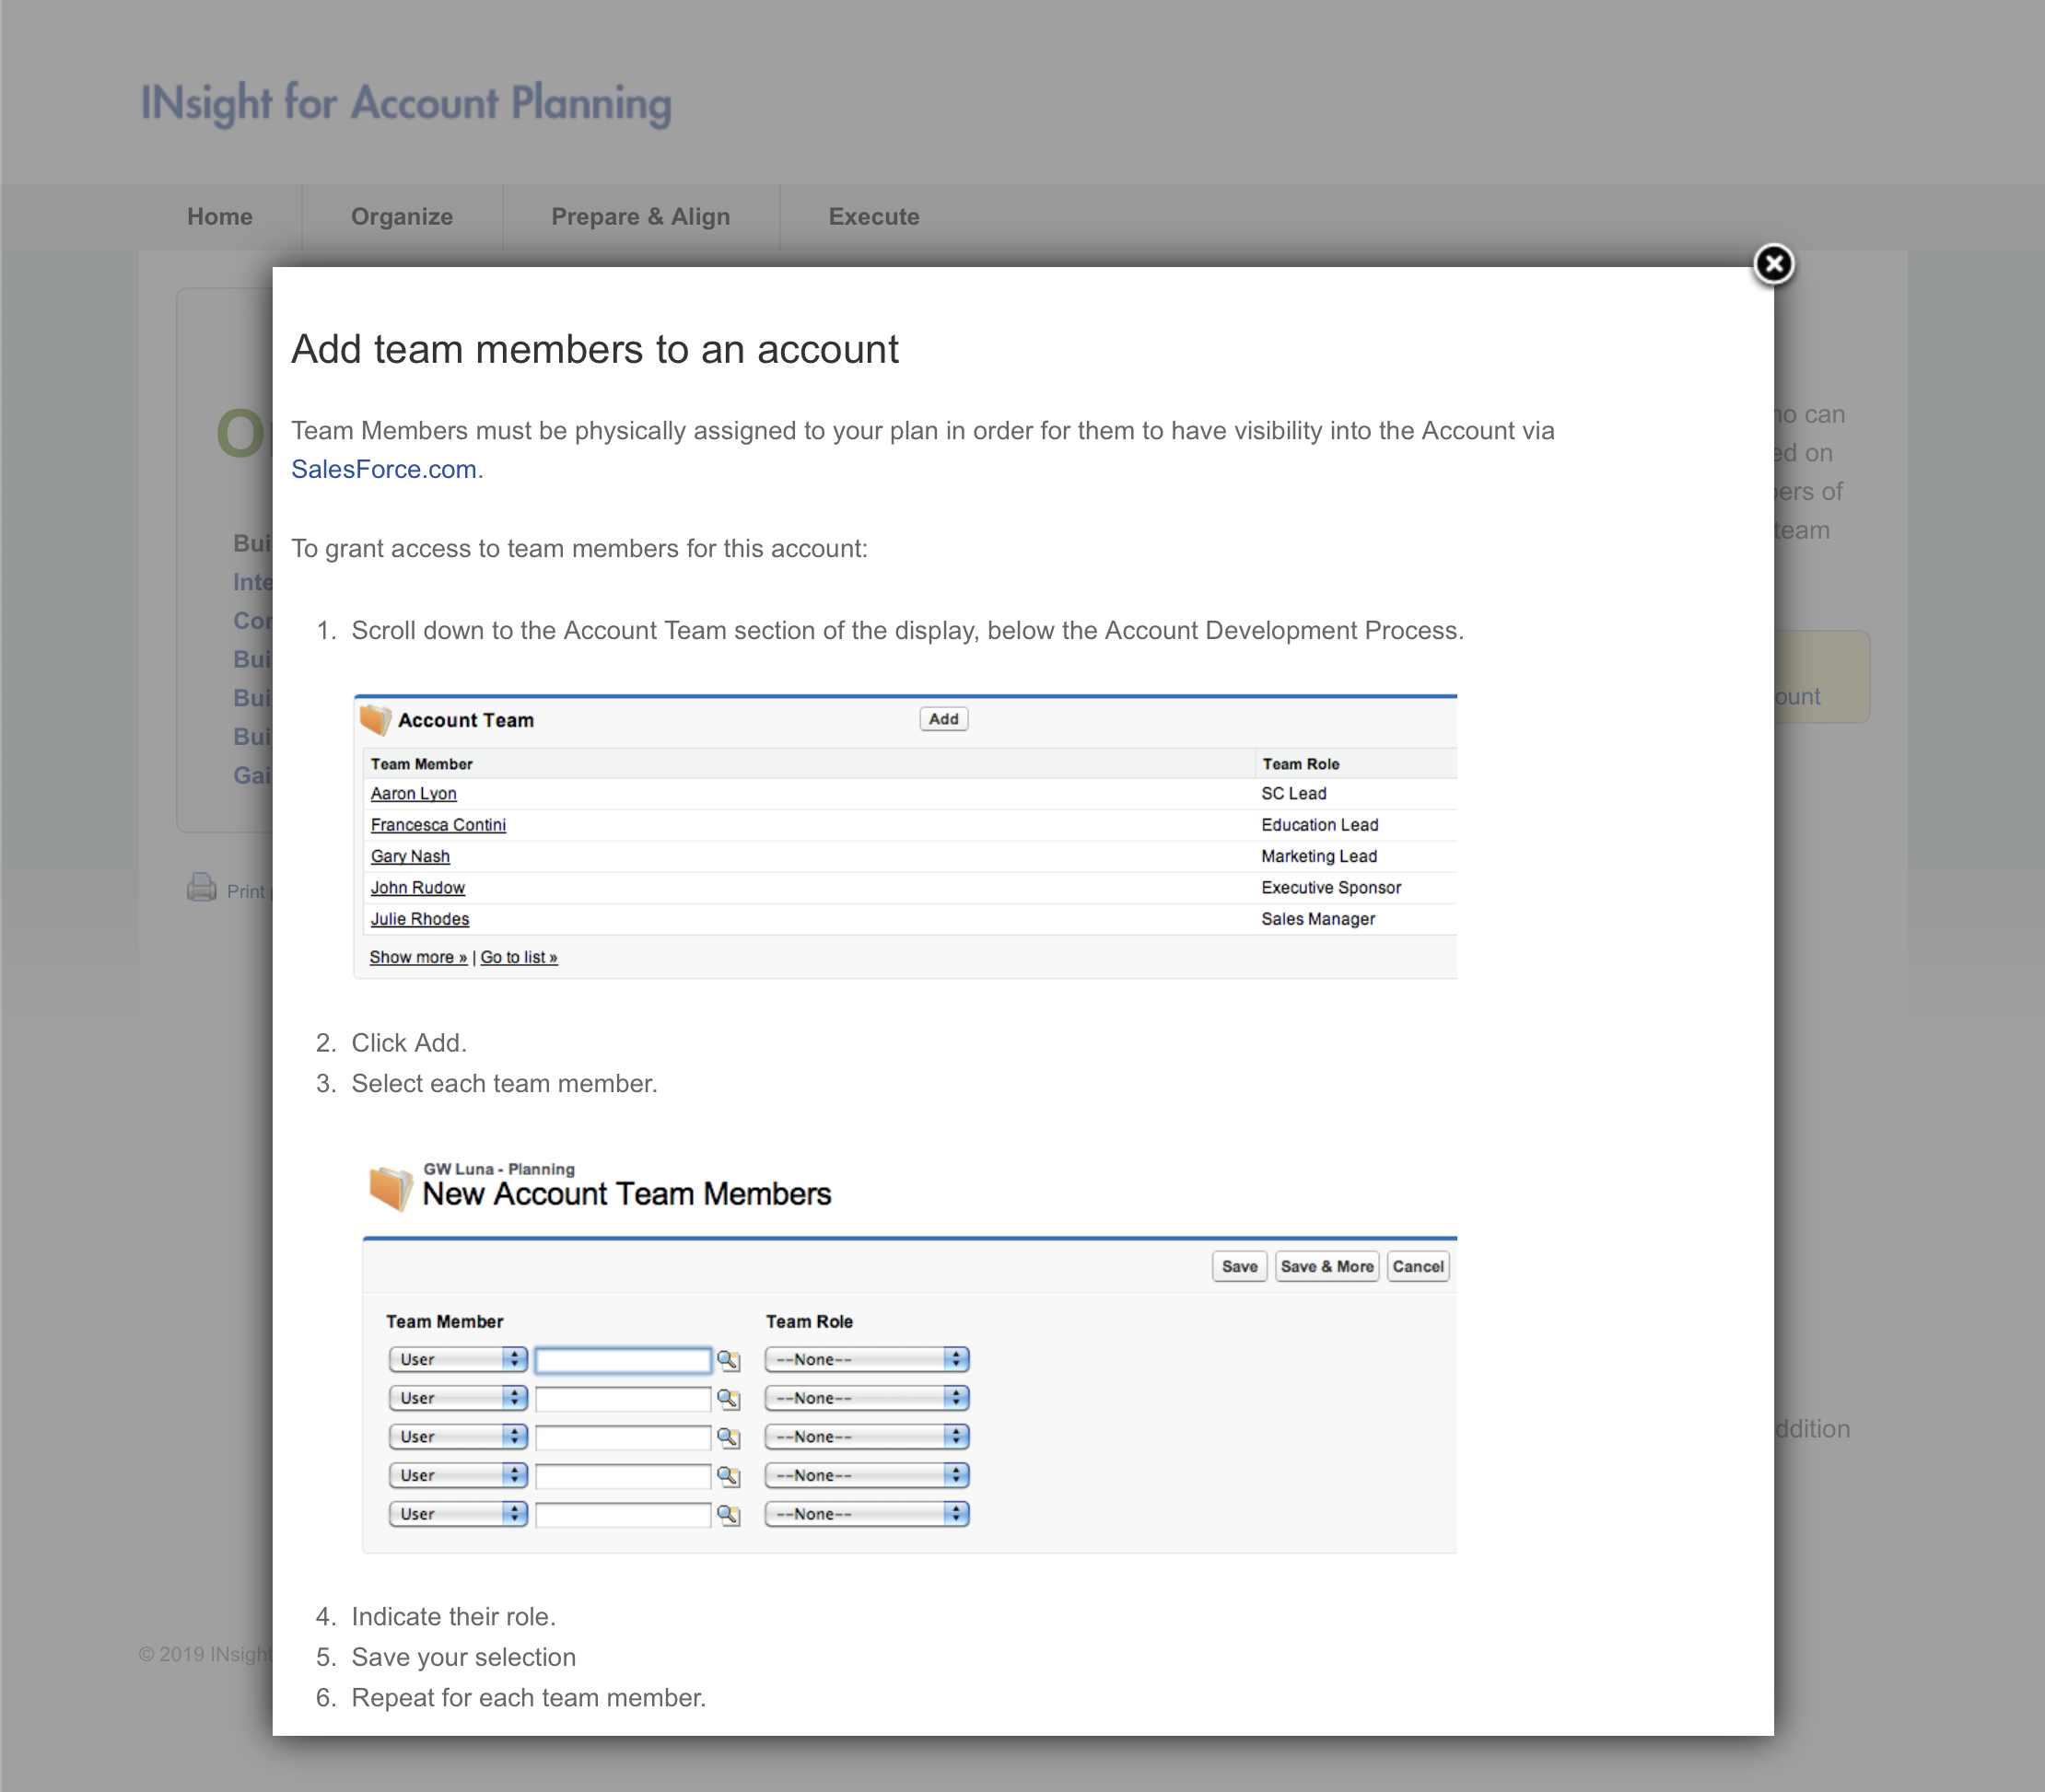2045x1792 pixels.
Task: Click the fifth row lookup magnifier icon
Action: click(729, 1515)
